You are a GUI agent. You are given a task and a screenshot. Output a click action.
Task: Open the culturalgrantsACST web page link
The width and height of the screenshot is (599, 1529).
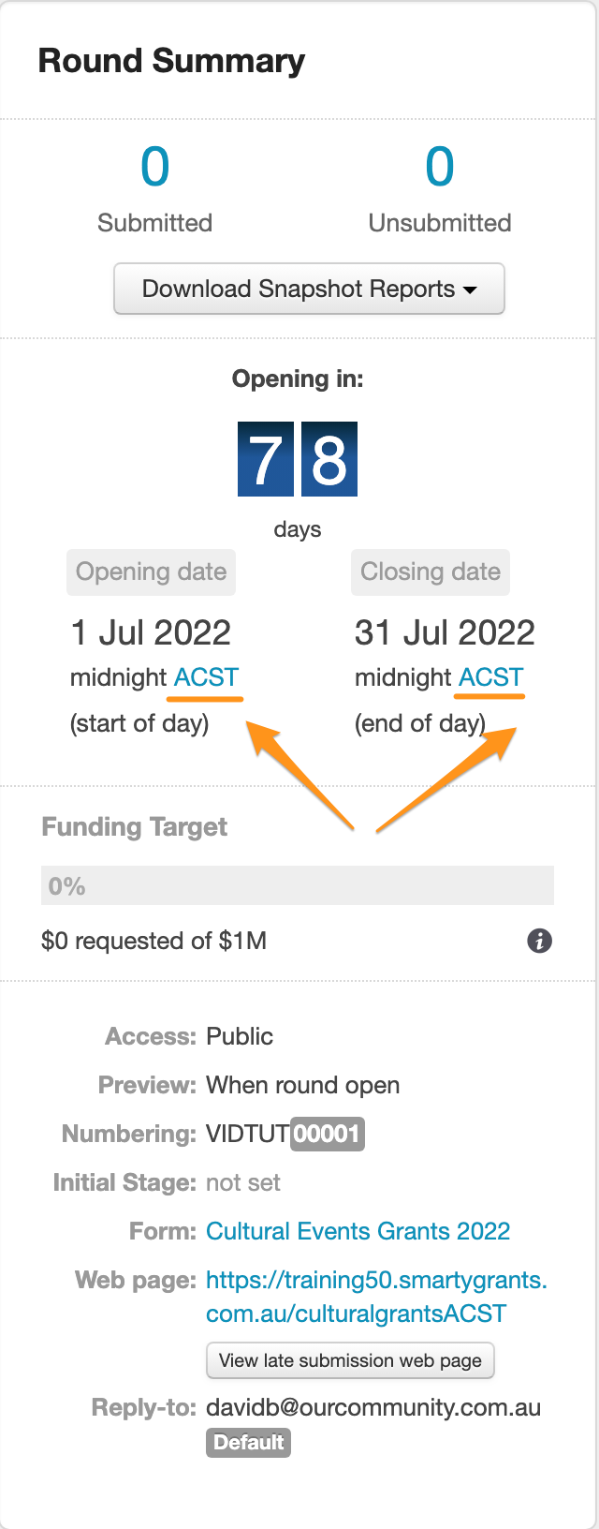coord(376,1297)
